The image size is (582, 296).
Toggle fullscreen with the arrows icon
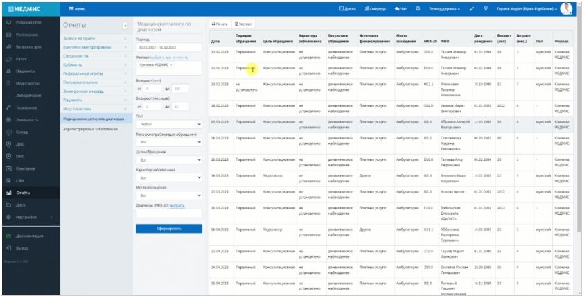pyautogui.click(x=472, y=9)
